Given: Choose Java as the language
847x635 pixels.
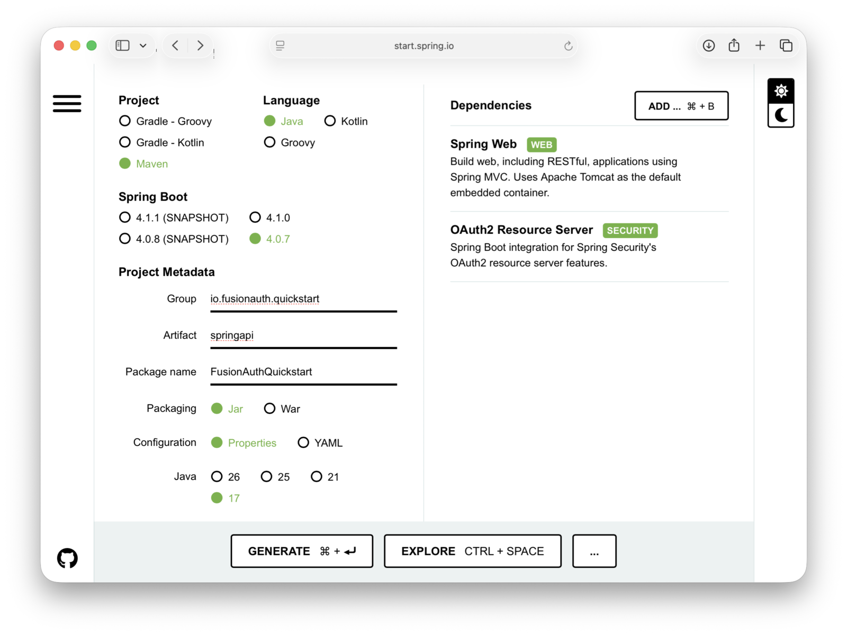Looking at the screenshot, I should (x=284, y=121).
